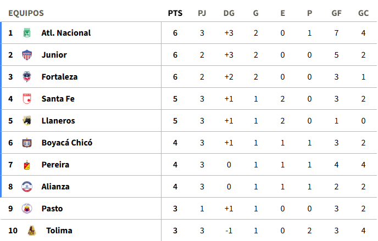Click the Llaneros team name

pos(58,121)
